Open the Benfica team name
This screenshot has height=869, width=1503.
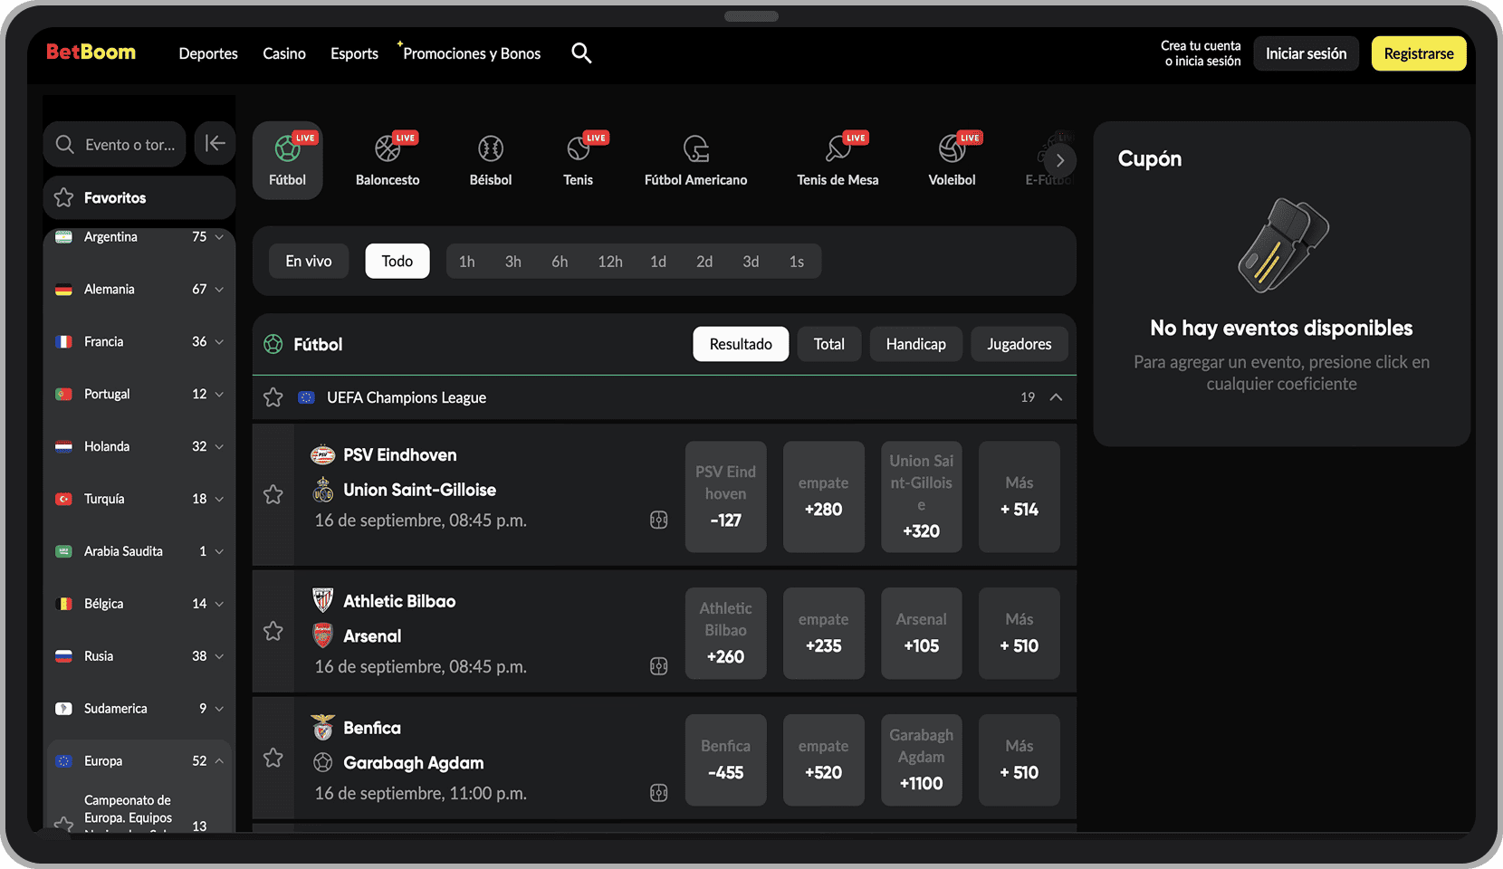pos(372,728)
